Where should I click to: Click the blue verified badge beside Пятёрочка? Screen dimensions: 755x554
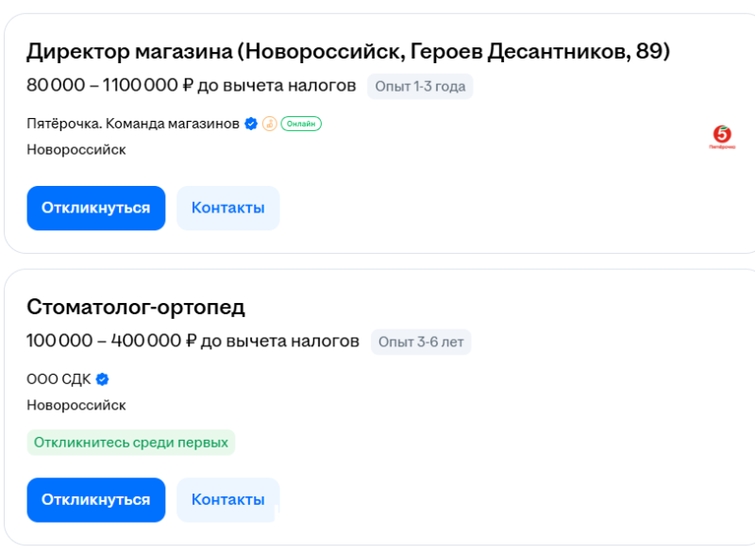pos(251,124)
